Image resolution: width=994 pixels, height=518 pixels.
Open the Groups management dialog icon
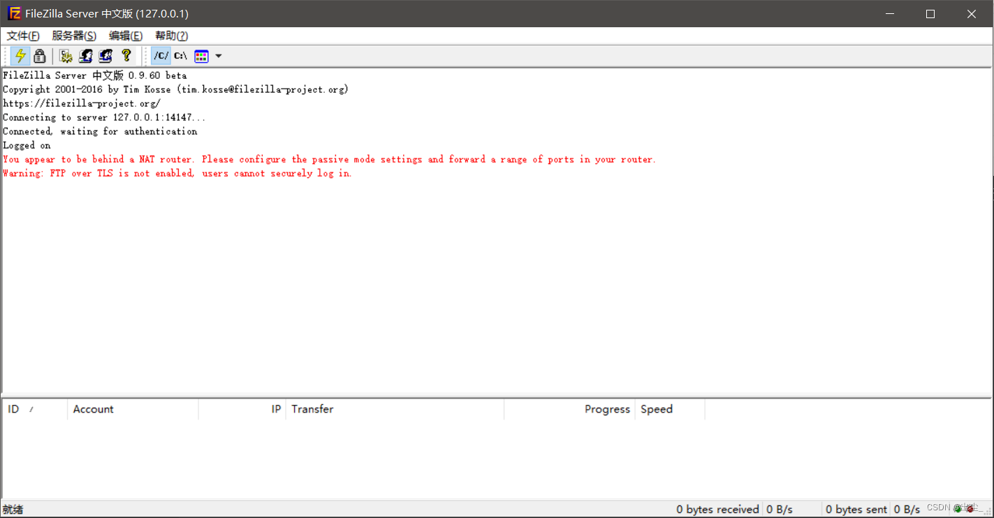(105, 56)
